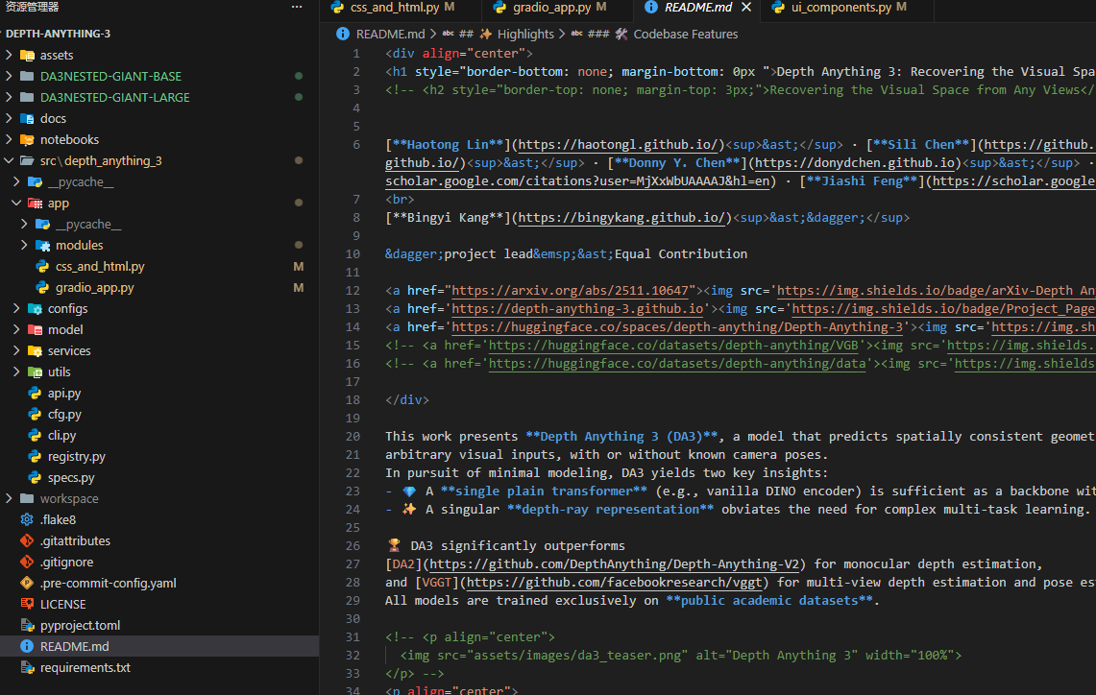Close the README.md editor tab
This screenshot has height=695, width=1096.
(746, 7)
